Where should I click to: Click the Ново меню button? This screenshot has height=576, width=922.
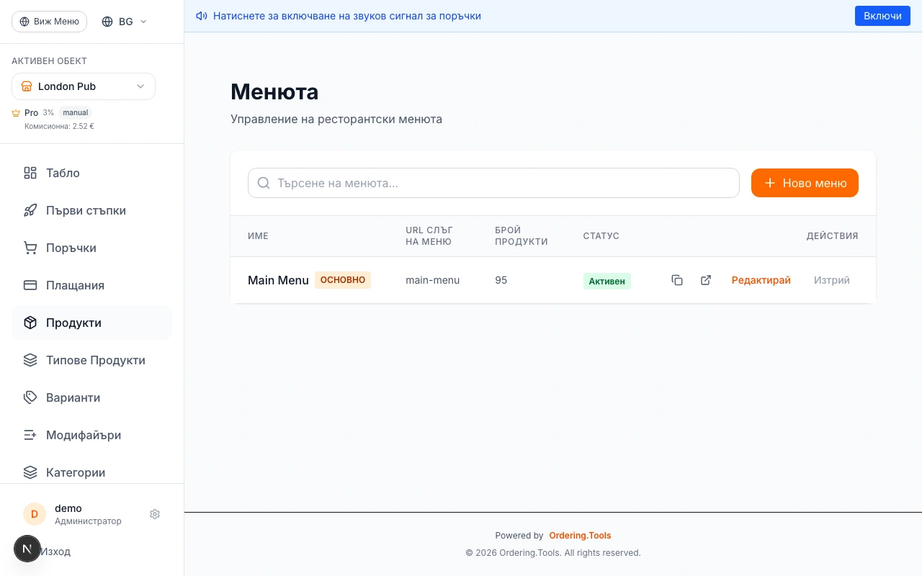click(x=805, y=183)
